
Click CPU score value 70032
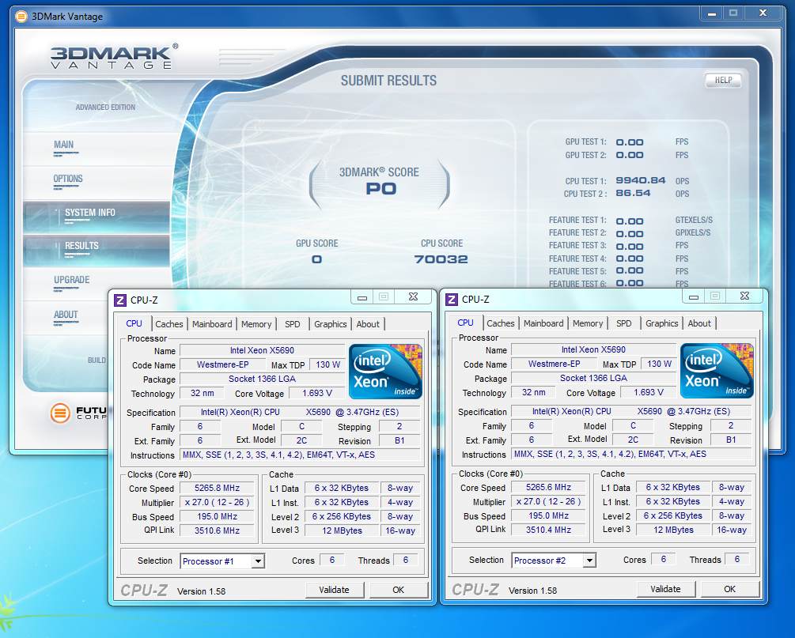[x=441, y=259]
